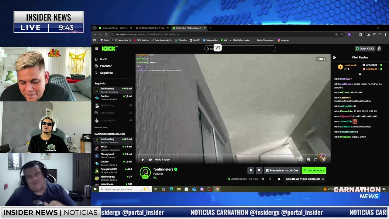The width and height of the screenshot is (389, 219).
Task: Toggle theater mode on the player
Action: click(308, 160)
